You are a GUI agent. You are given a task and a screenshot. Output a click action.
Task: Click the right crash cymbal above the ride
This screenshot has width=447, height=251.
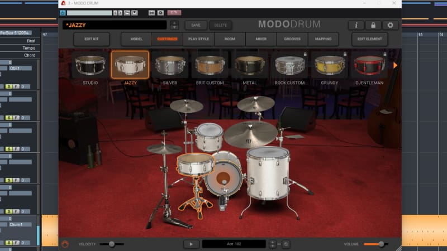[x=256, y=104]
